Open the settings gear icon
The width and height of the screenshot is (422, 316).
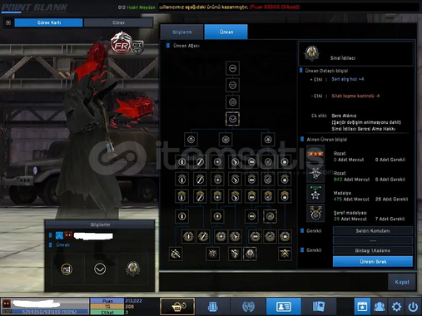(x=396, y=307)
